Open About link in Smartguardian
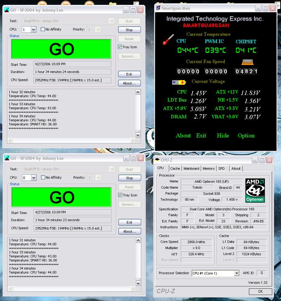Image resolution: width=281 pixels, height=301 pixels. [183, 135]
